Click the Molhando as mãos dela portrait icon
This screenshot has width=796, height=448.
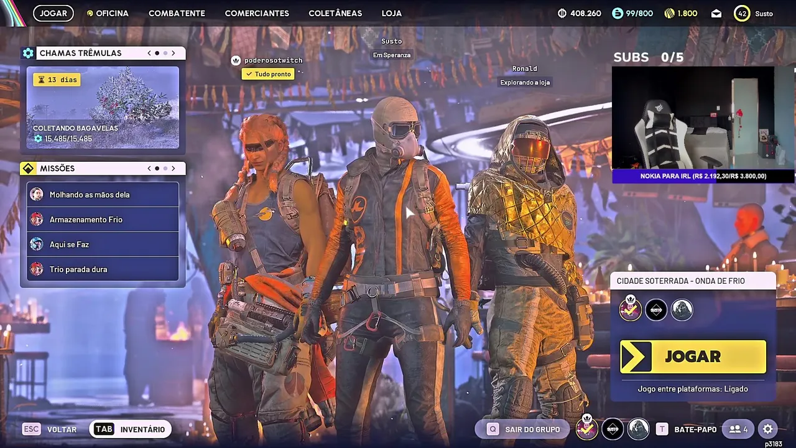[37, 194]
